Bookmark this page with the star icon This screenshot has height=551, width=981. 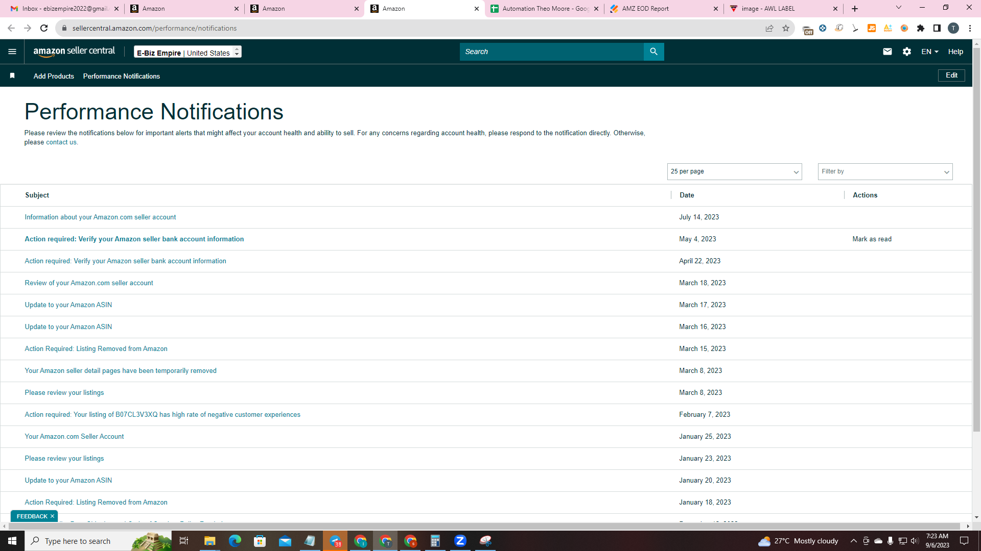click(786, 28)
